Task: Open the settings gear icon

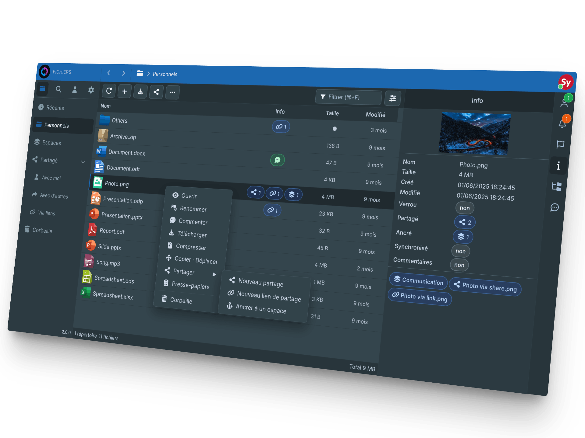Action: [x=91, y=90]
